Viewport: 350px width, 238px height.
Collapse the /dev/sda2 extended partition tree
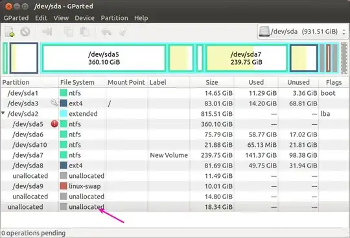3,113
